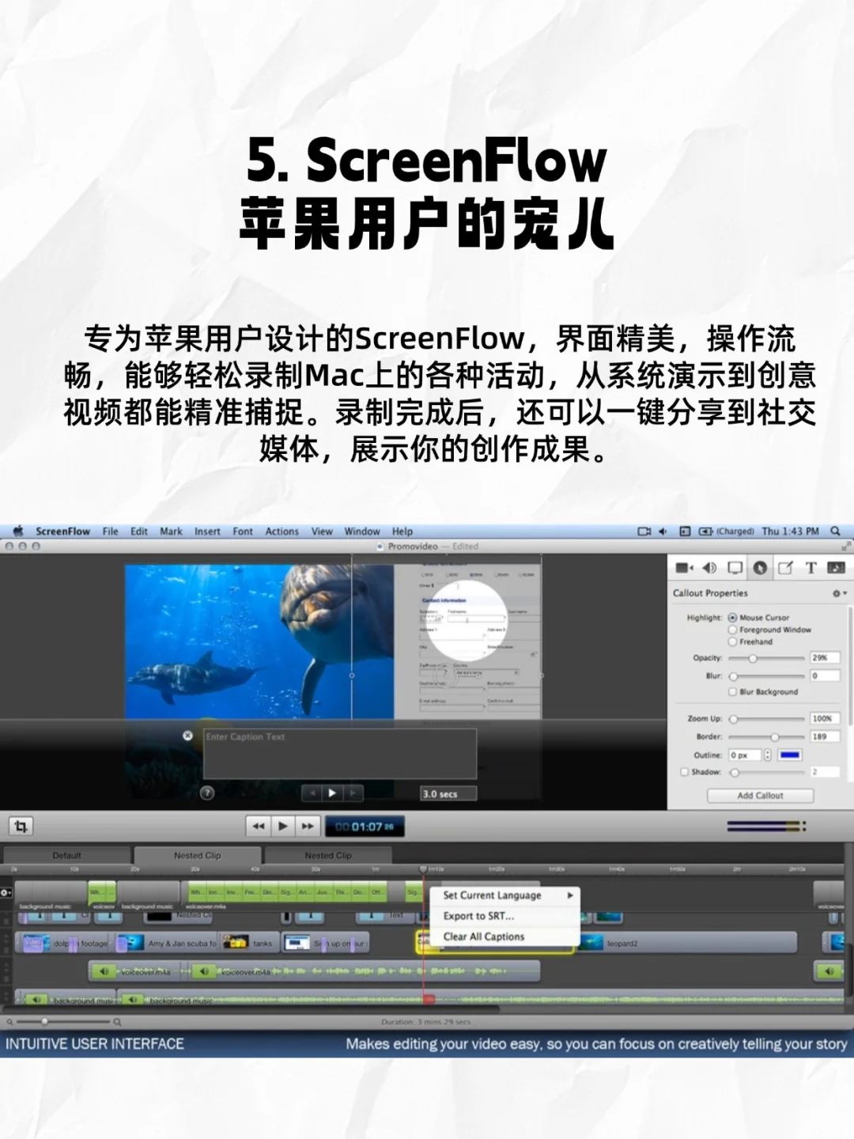Click the blue Outline color swatch
Image resolution: width=854 pixels, height=1139 pixels.
click(x=789, y=755)
